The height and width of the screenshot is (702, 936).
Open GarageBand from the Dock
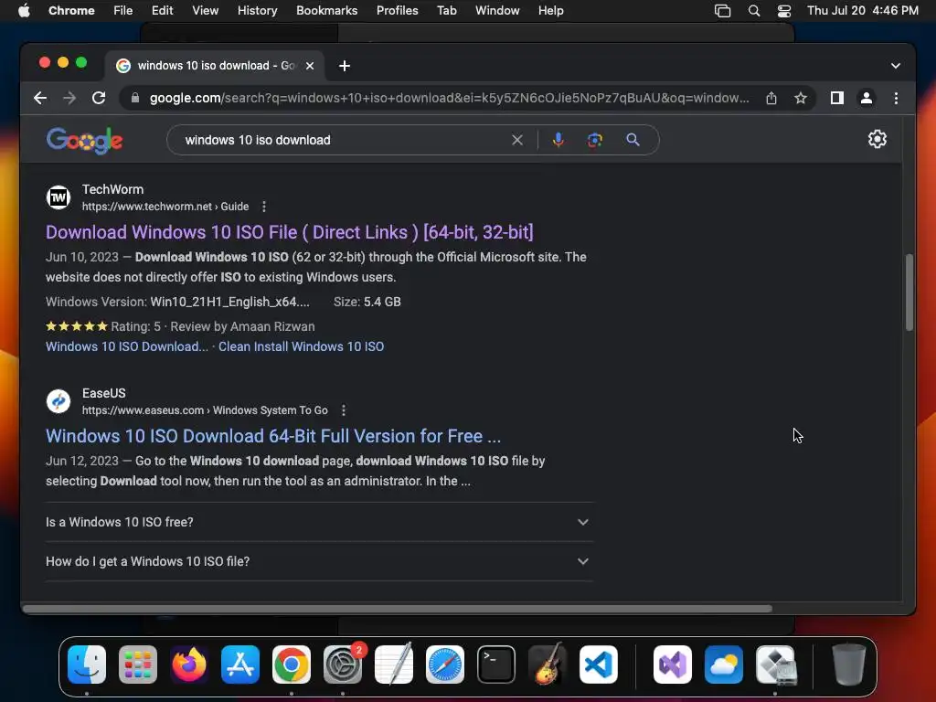pos(548,665)
